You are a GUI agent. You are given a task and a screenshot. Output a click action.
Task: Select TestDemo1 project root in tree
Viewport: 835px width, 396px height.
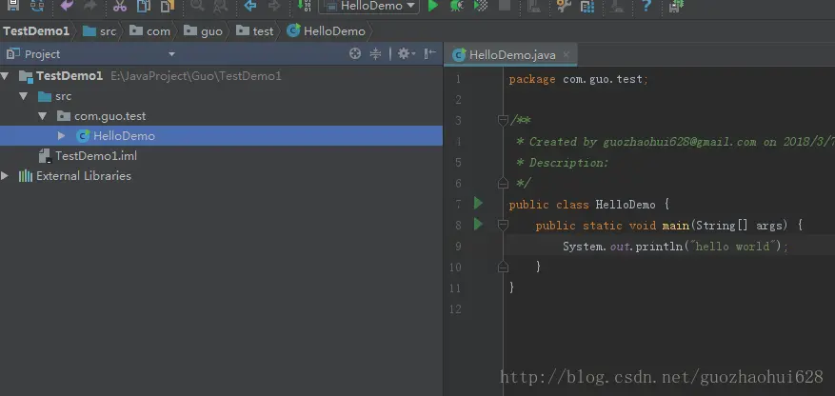70,76
